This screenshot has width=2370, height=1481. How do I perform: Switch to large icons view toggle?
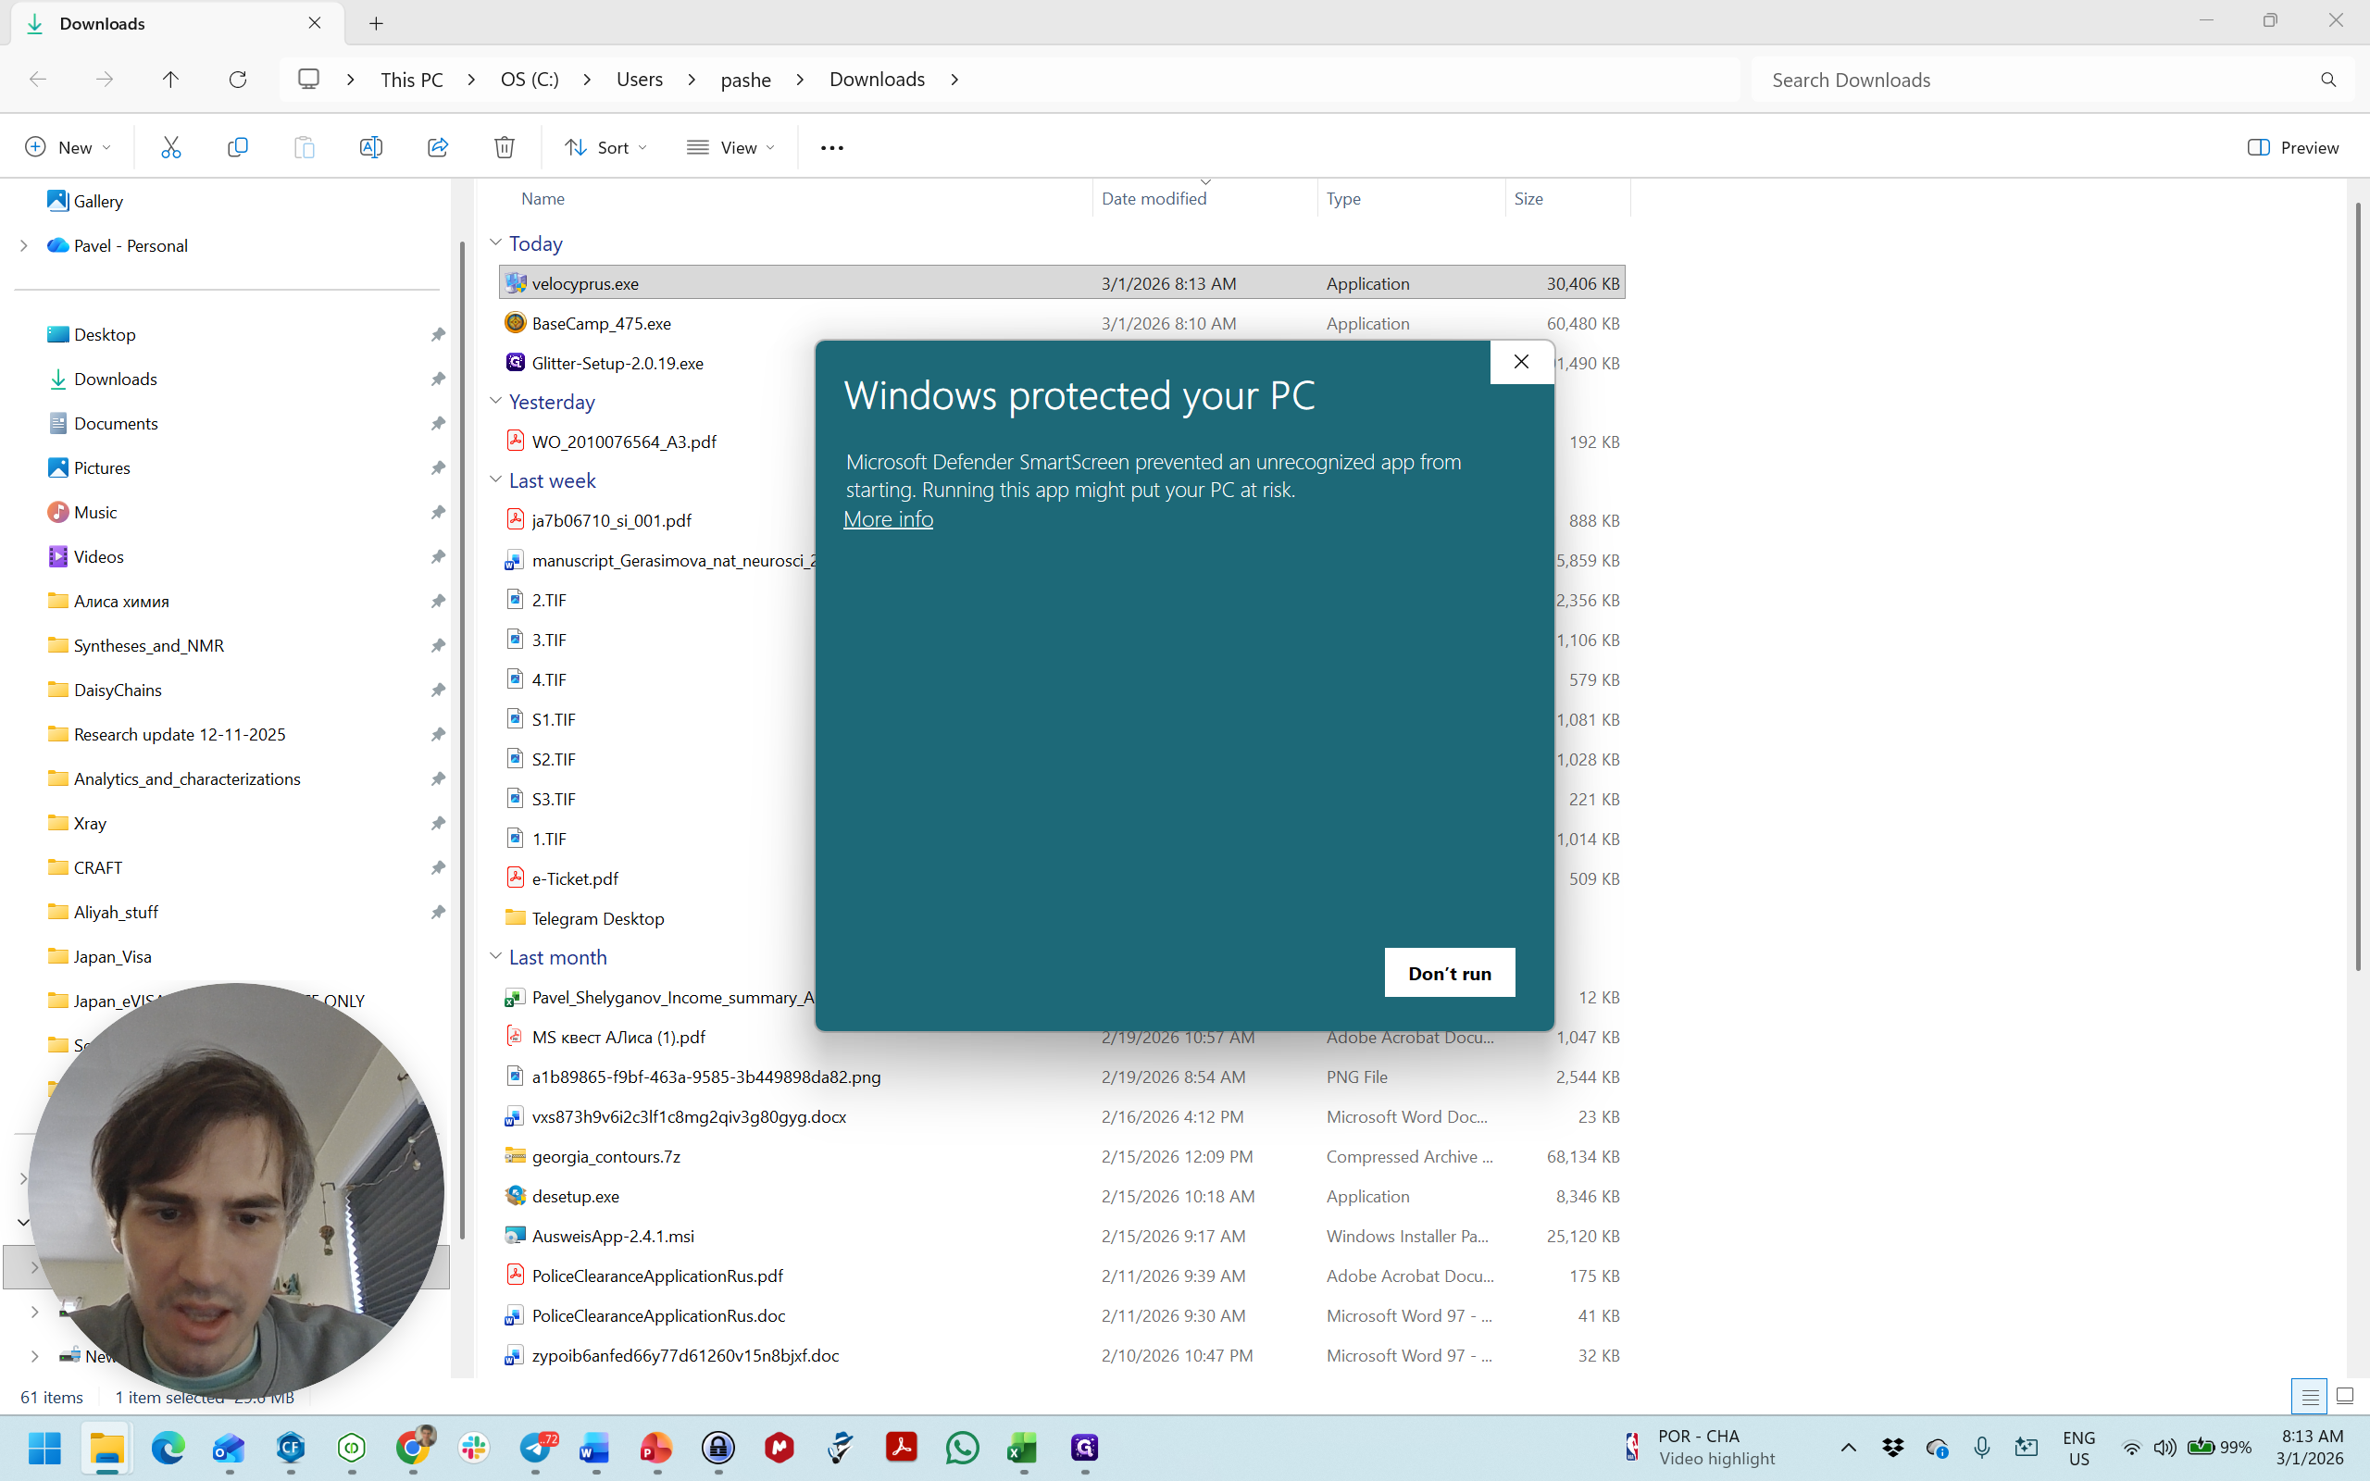coord(2344,1396)
